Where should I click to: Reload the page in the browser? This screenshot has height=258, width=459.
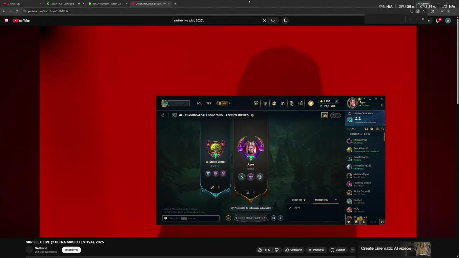pyautogui.click(x=16, y=11)
